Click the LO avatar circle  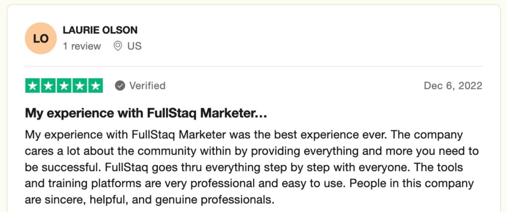coord(41,38)
